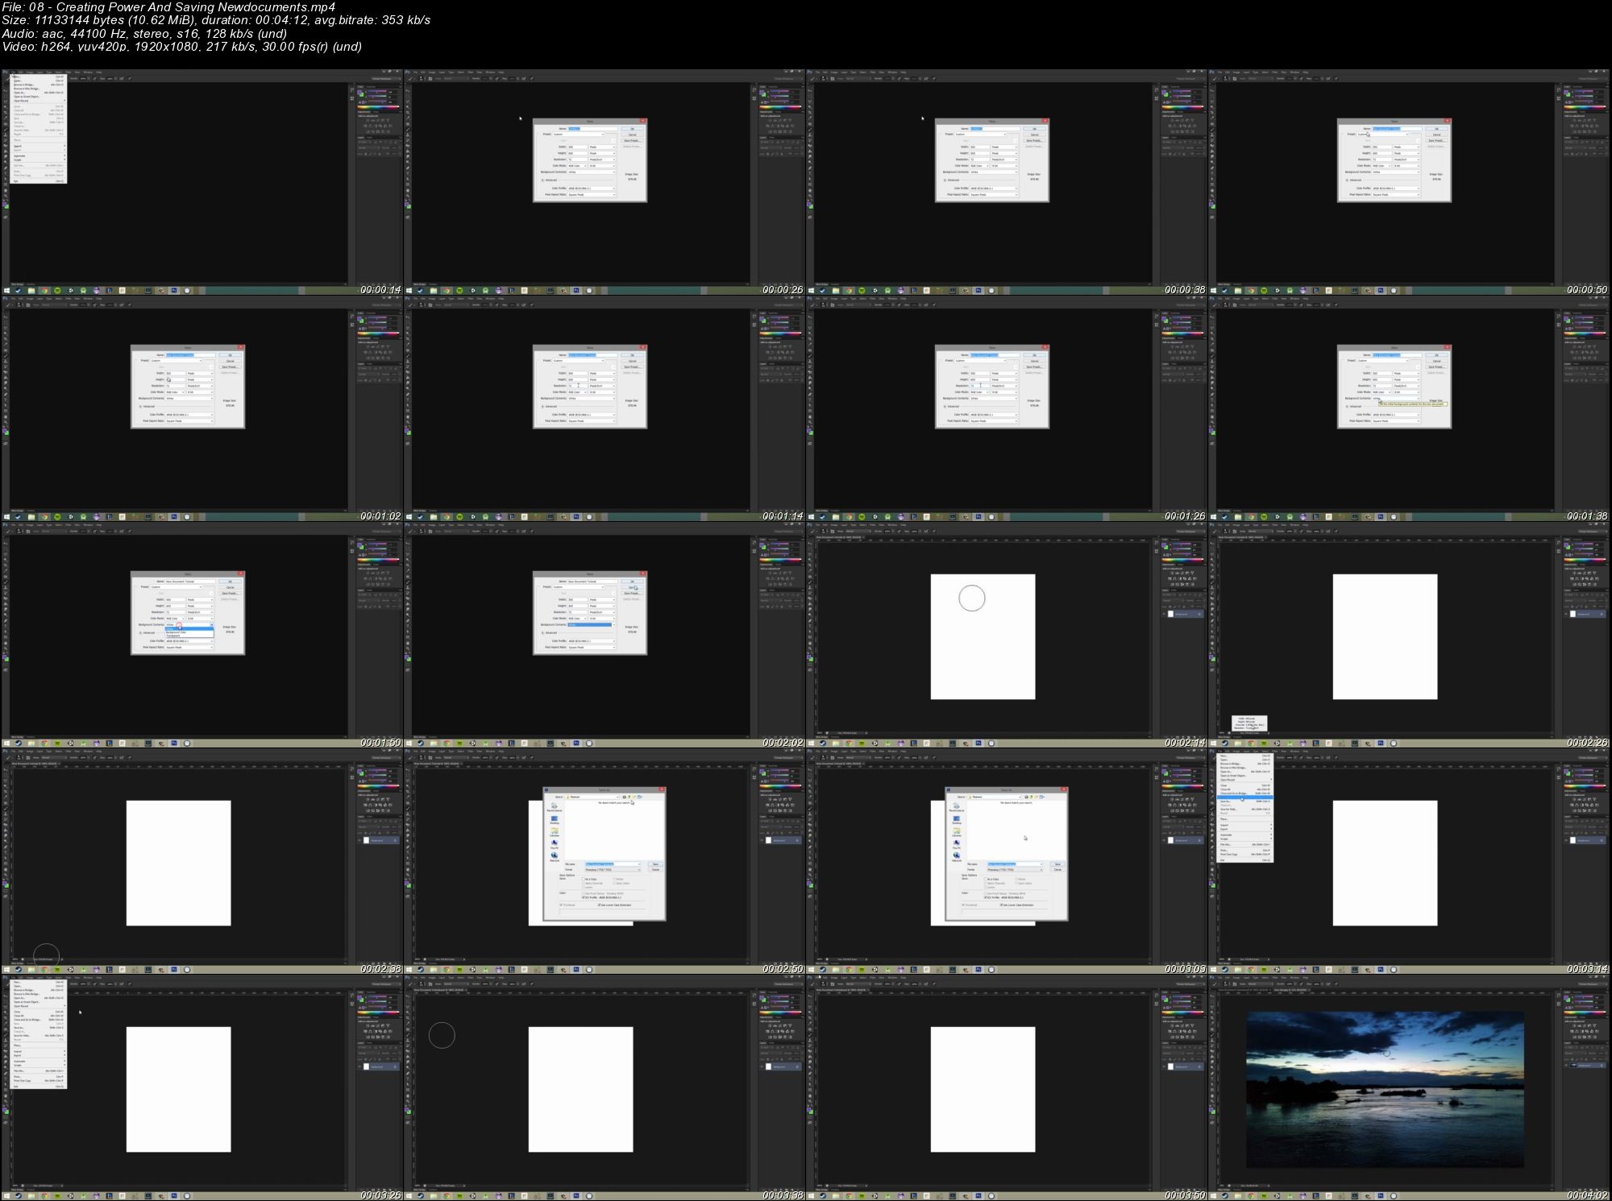Toggle Background layer visibility eye in the 00:02:50 frame

pyautogui.click(x=762, y=840)
